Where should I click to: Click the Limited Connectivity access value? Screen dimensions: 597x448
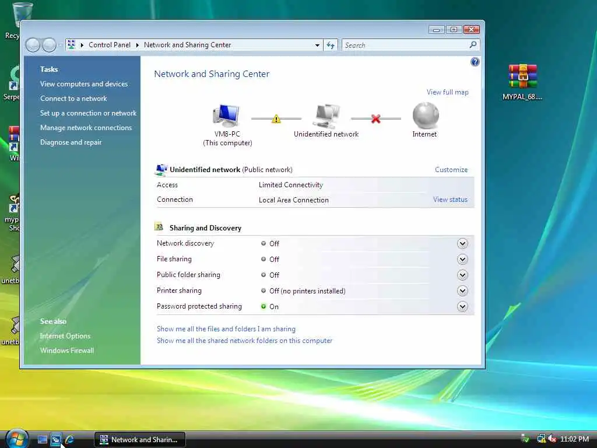(x=290, y=185)
